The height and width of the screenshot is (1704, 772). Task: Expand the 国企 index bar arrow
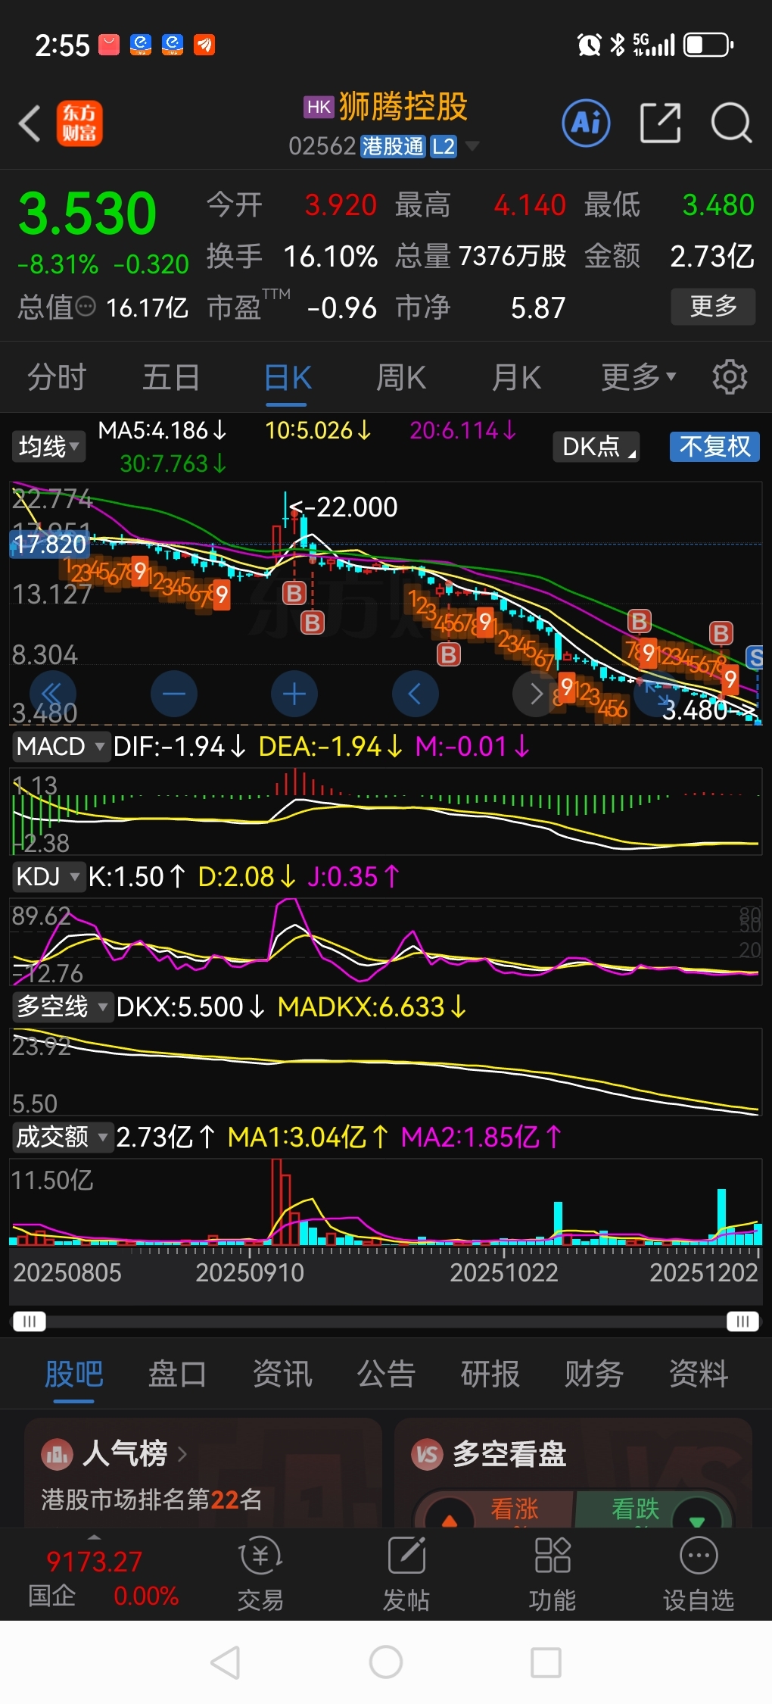pos(94,1537)
